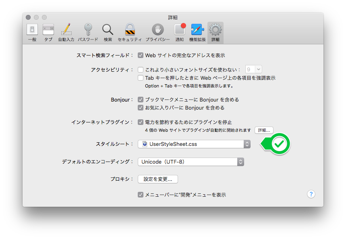This screenshot has height=239, width=346.
Task: Open the Unicode (UTF-8) encoding dropdown
Action: [191, 162]
